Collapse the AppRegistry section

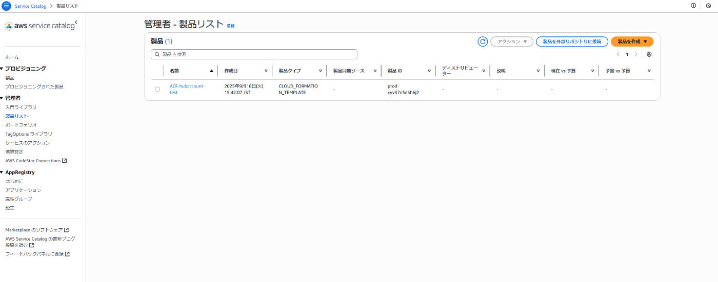coord(2,172)
